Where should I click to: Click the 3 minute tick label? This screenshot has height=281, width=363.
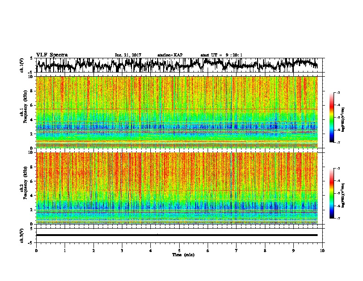[122, 251]
